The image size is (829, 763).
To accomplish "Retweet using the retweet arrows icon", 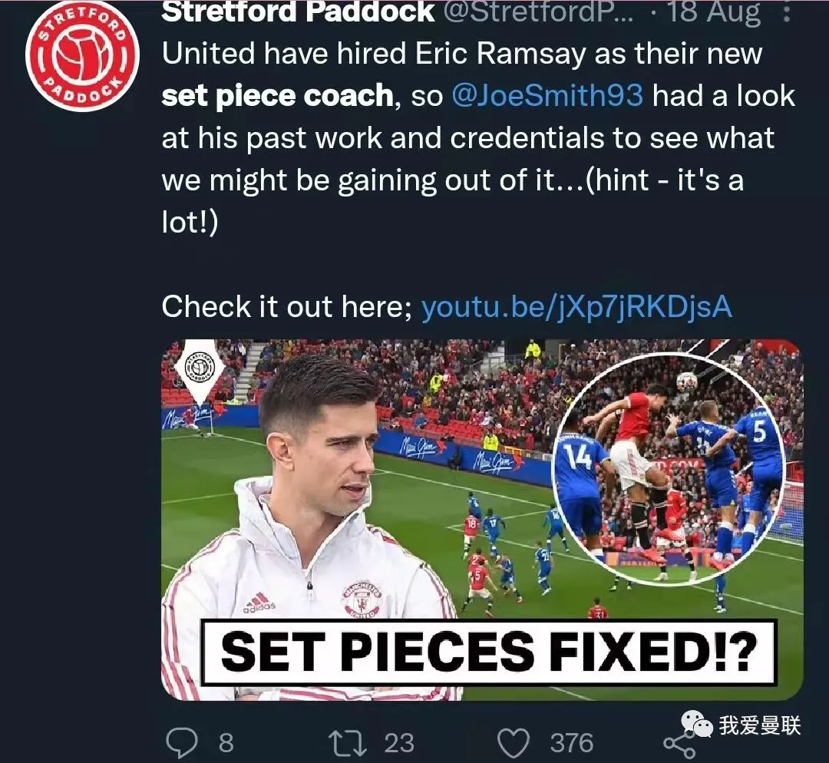I will (348, 742).
